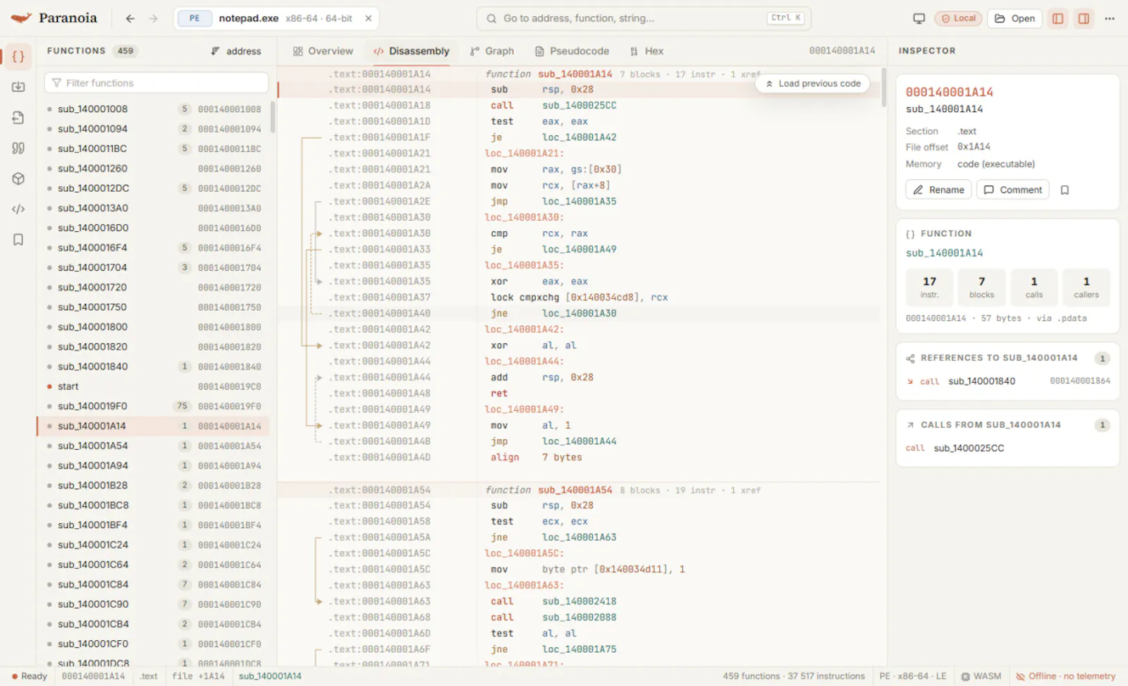Open the exports sidebar icon

(x=18, y=118)
